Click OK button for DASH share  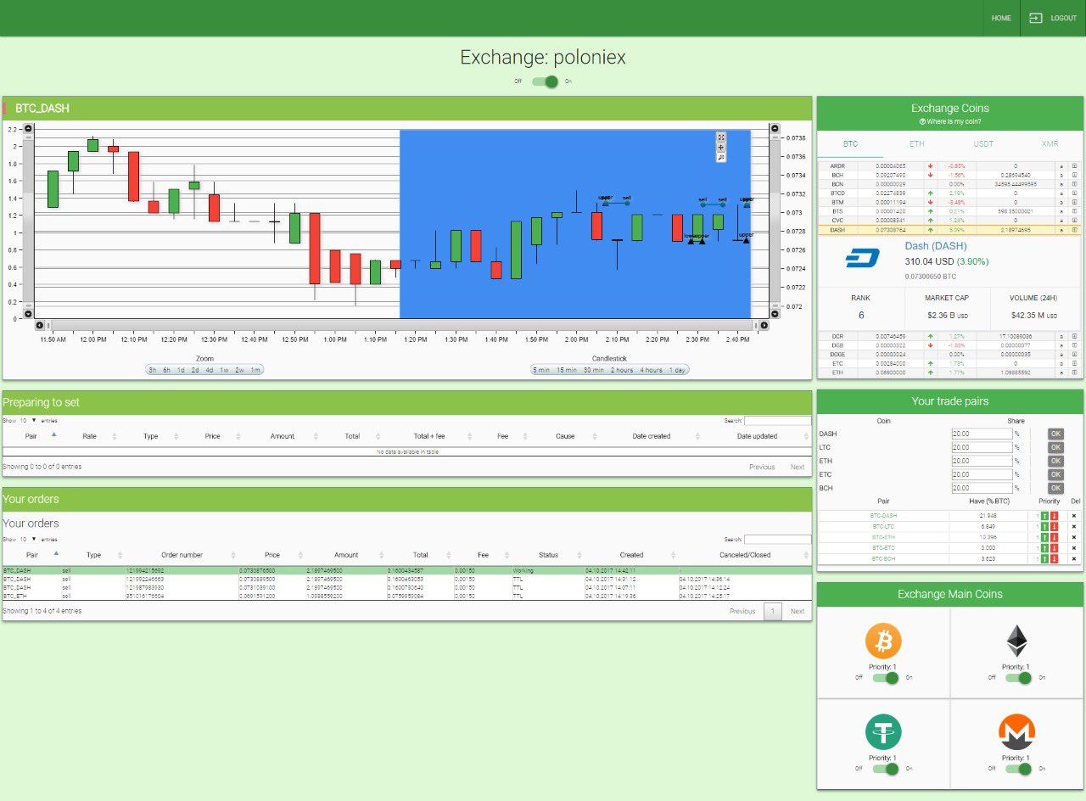(1055, 434)
